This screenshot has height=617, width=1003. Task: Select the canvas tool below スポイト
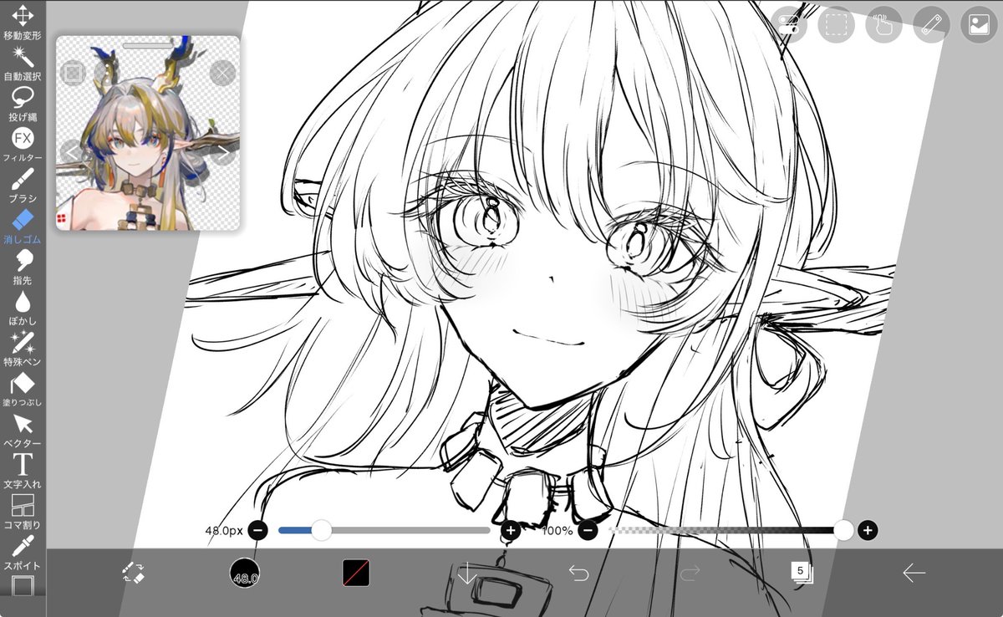23,586
